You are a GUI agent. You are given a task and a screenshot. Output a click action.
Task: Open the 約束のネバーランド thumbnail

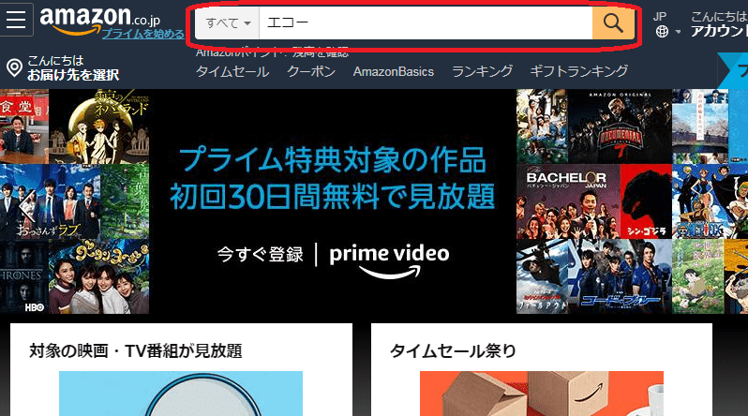pos(98,126)
